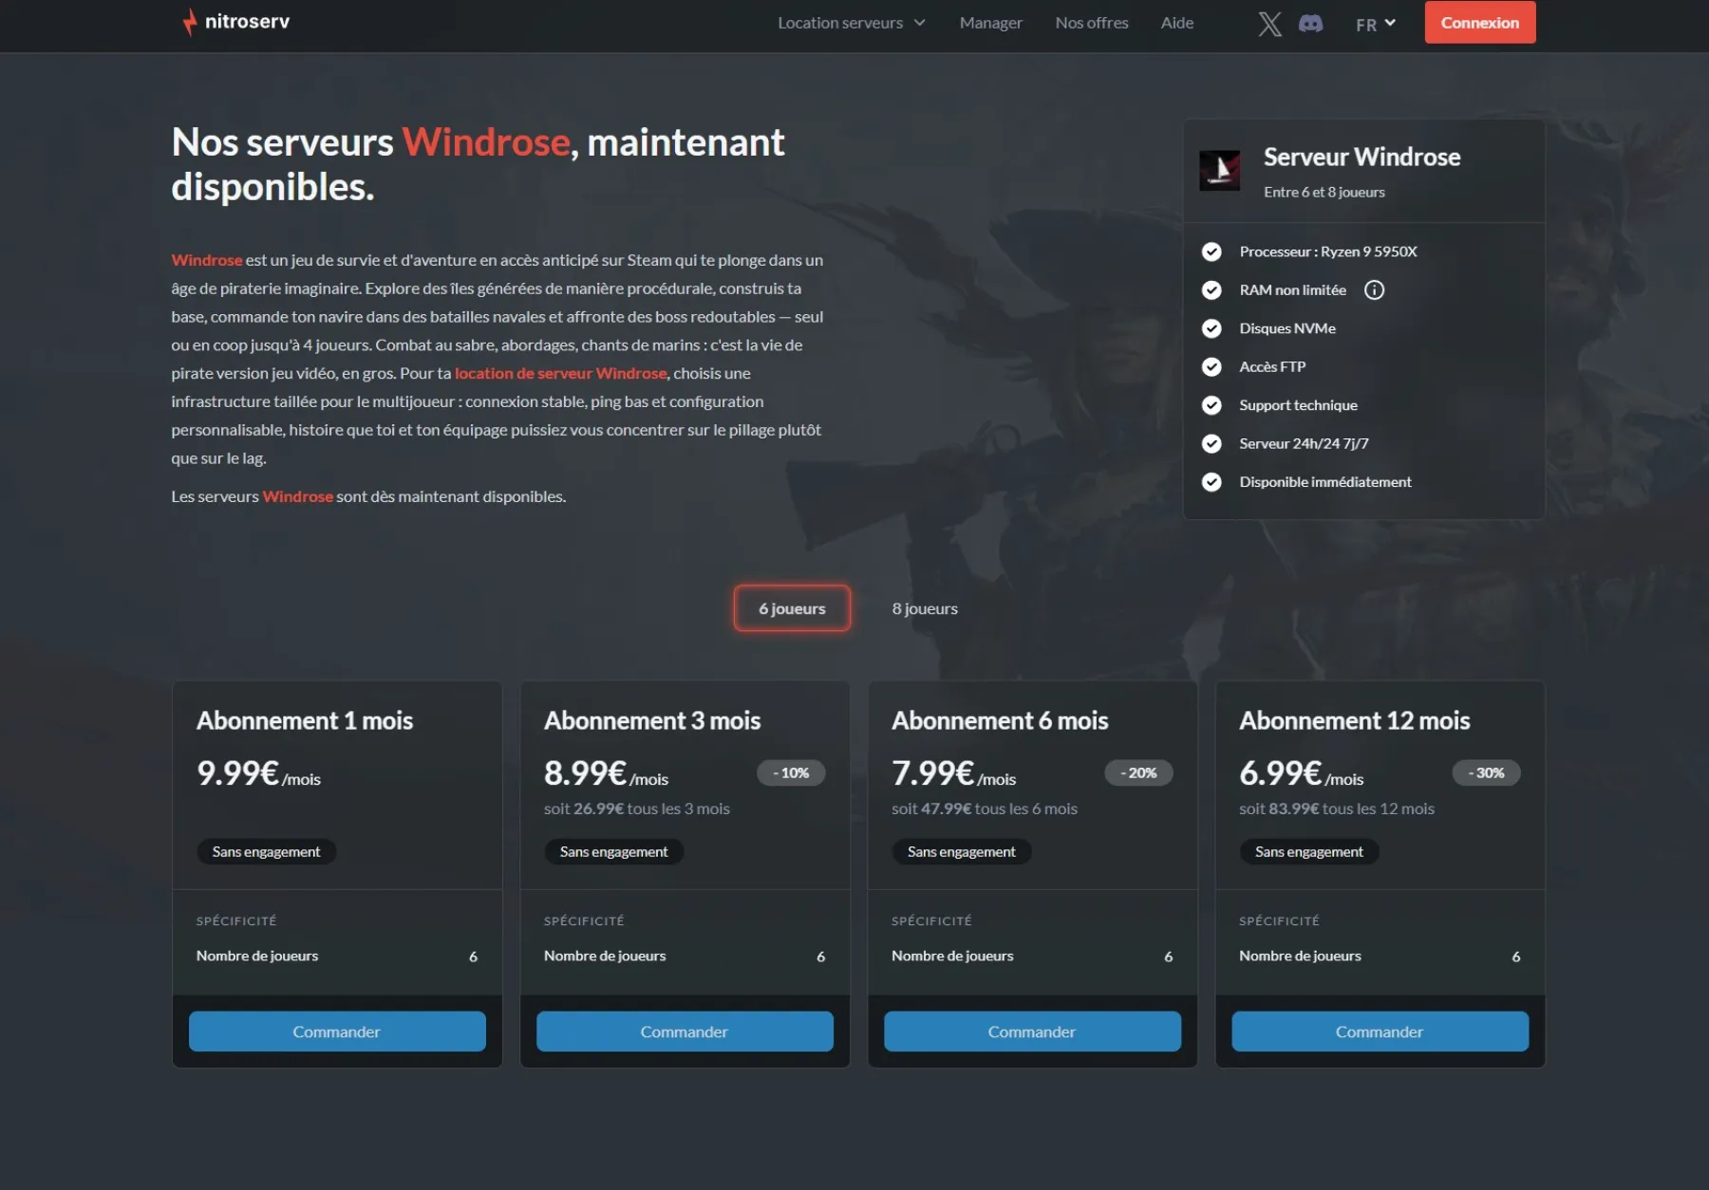This screenshot has width=1709, height=1190.
Task: Open the X (Twitter) social icon
Action: tap(1269, 24)
